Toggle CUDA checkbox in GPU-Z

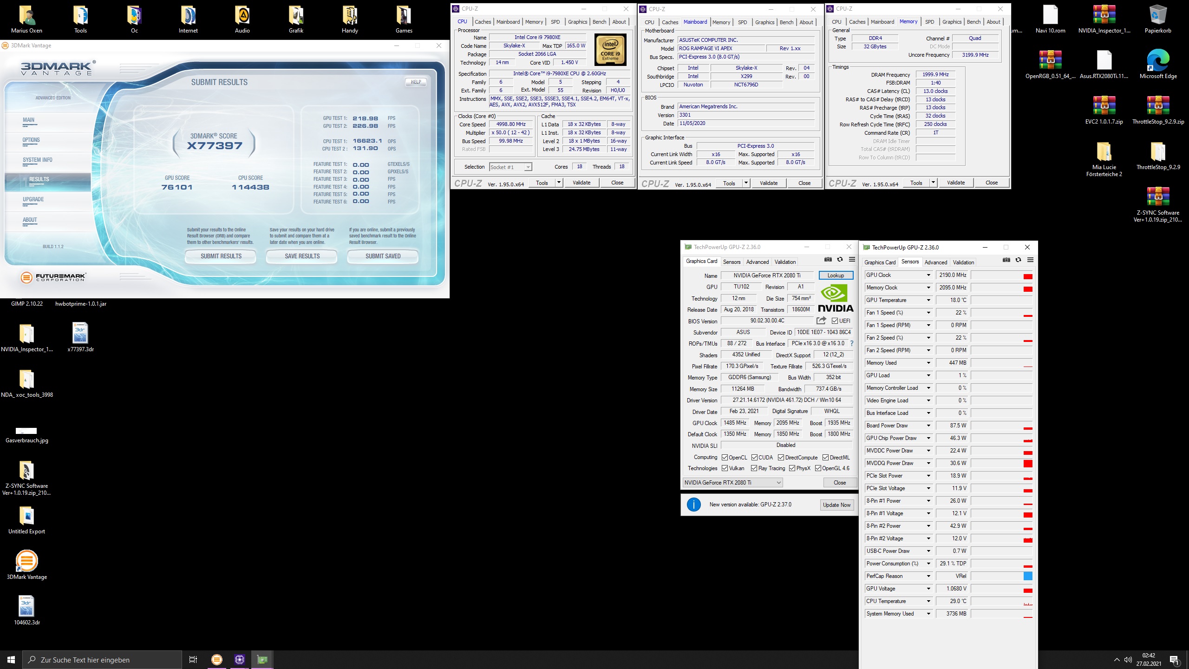(754, 458)
